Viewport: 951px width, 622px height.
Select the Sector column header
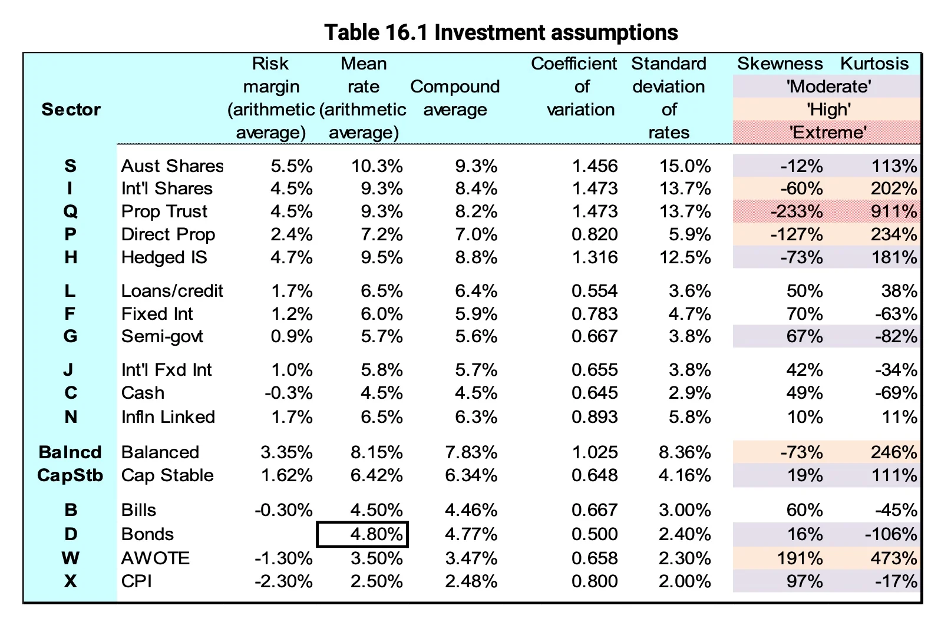tap(71, 110)
